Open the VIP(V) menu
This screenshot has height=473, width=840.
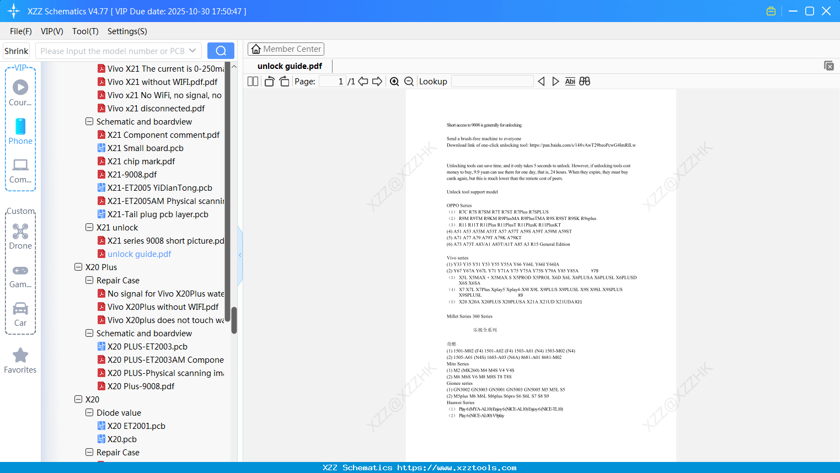click(52, 31)
